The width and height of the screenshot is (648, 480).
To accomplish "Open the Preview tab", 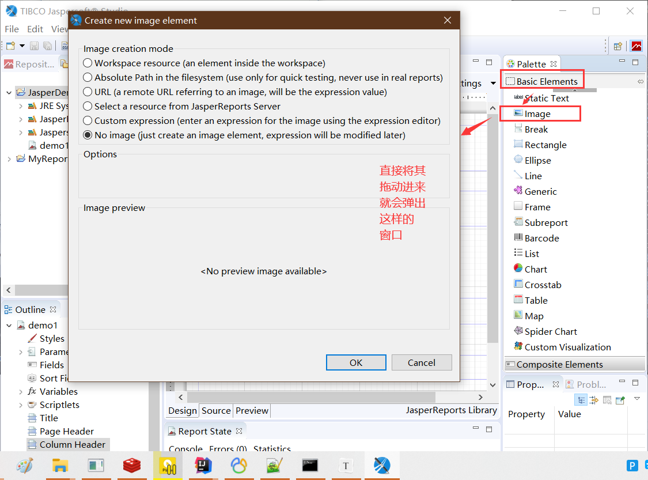I will [252, 410].
